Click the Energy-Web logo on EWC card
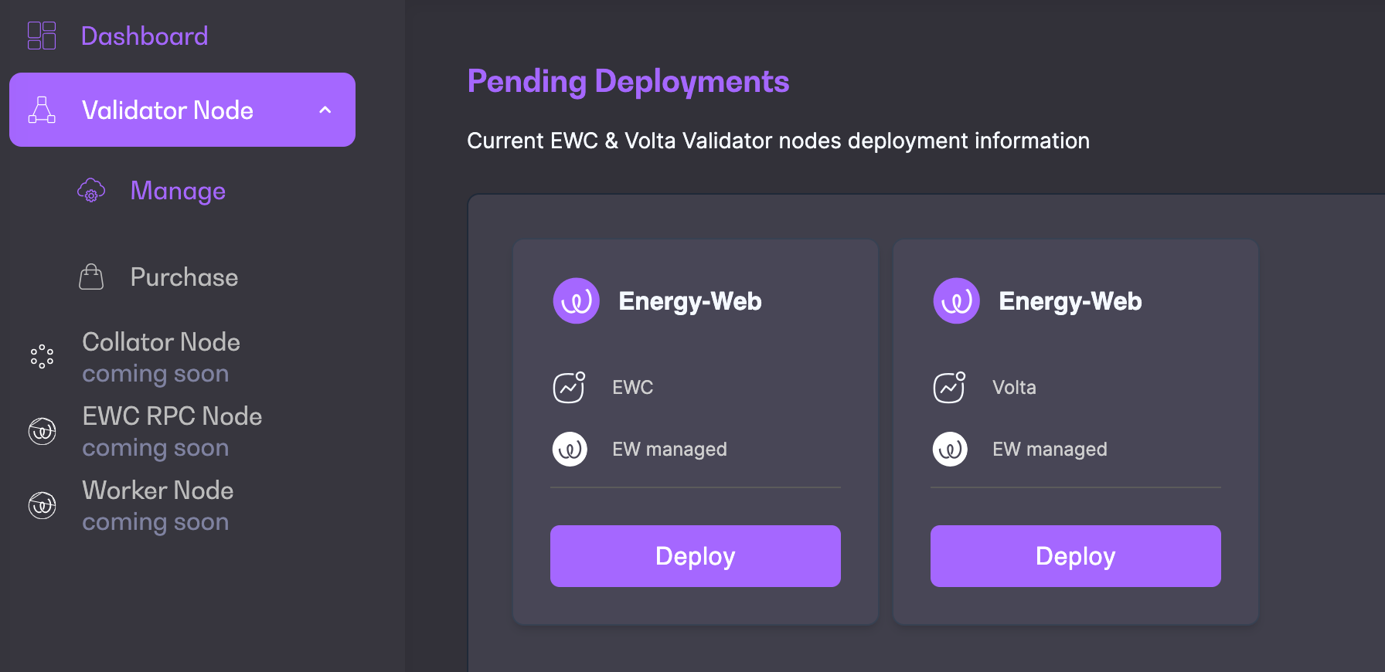This screenshot has height=672, width=1385. coord(576,300)
